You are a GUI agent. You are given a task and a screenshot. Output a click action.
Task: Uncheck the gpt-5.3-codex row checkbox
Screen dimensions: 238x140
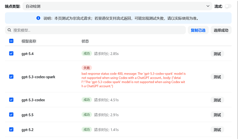tap(11, 100)
